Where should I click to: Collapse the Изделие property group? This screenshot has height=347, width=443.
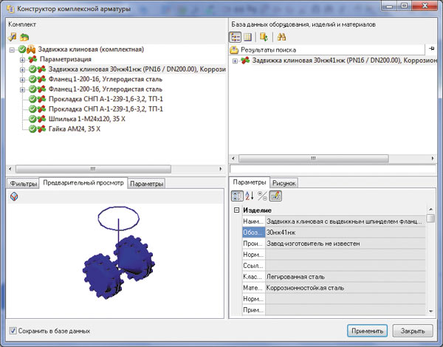pos(236,210)
